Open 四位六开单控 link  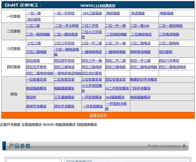coord(169,61)
